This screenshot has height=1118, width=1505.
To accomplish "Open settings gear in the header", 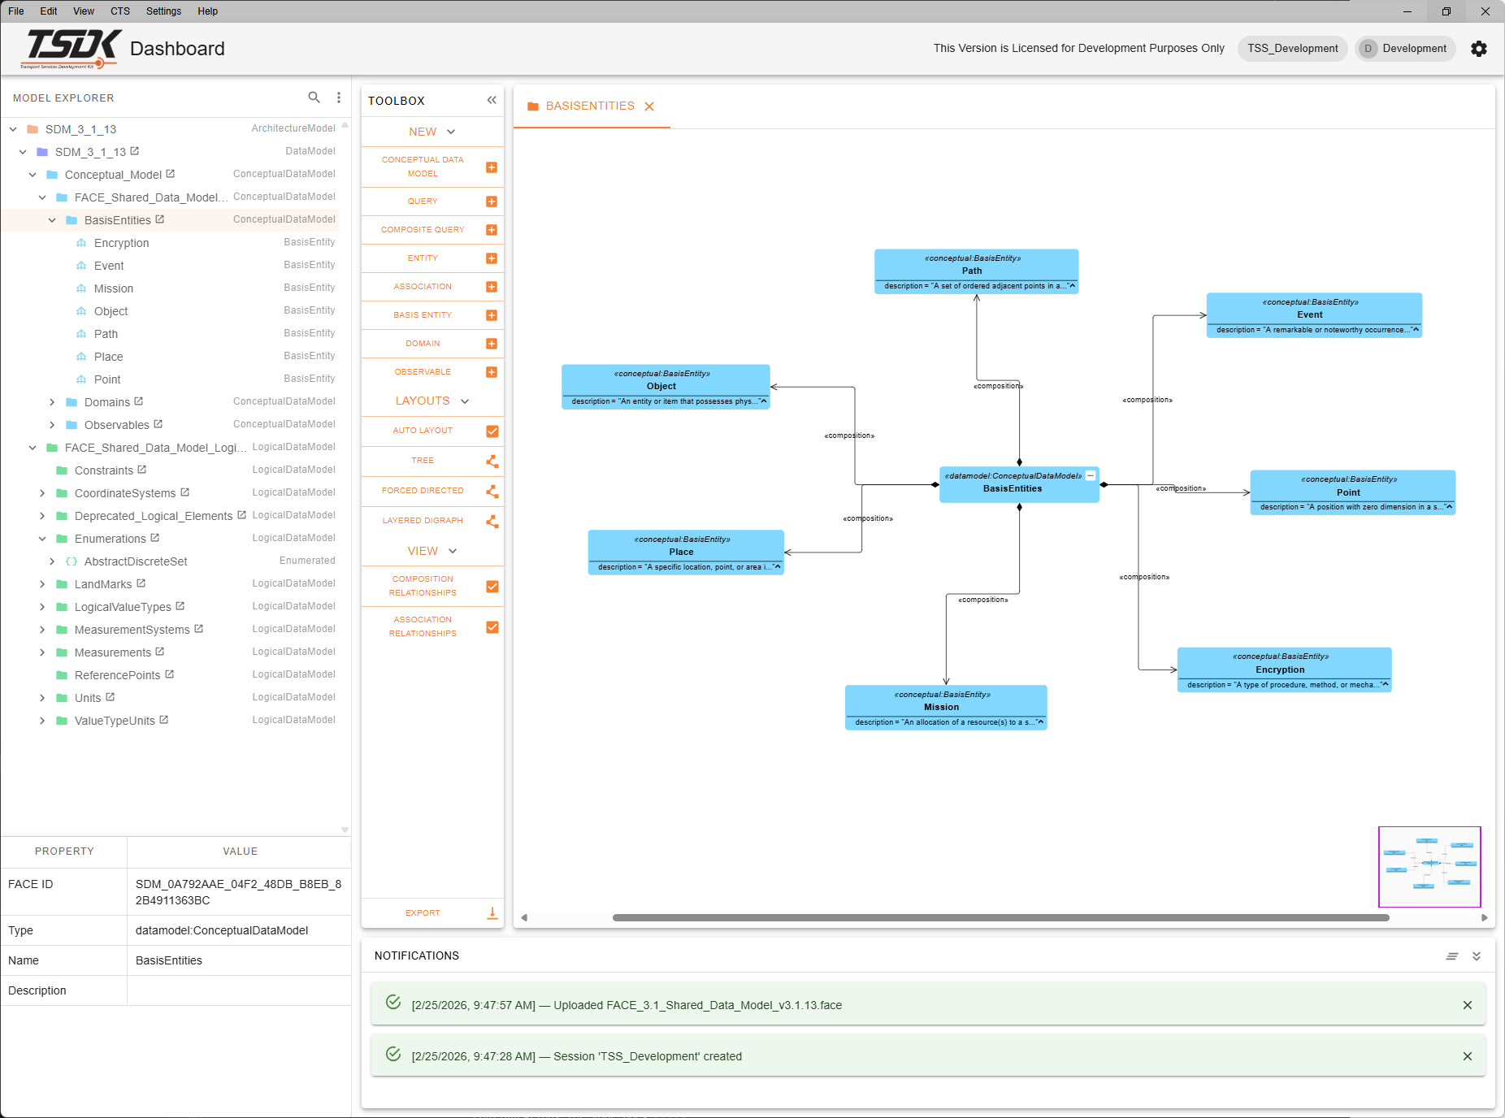I will click(x=1479, y=49).
